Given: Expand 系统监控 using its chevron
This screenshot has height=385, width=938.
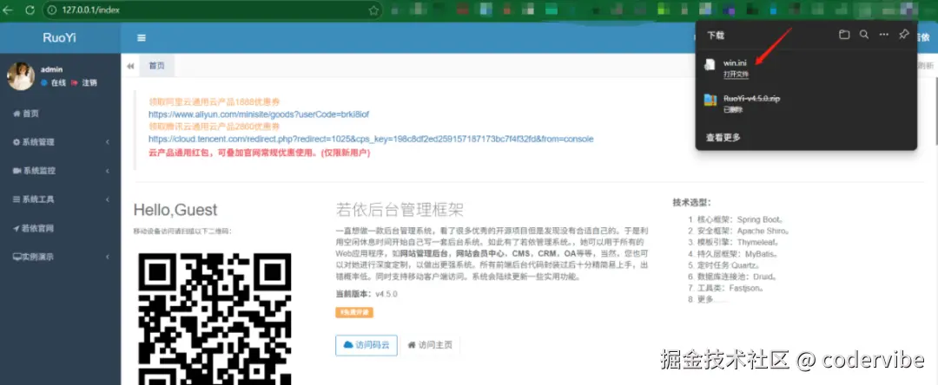Looking at the screenshot, I should (x=108, y=171).
